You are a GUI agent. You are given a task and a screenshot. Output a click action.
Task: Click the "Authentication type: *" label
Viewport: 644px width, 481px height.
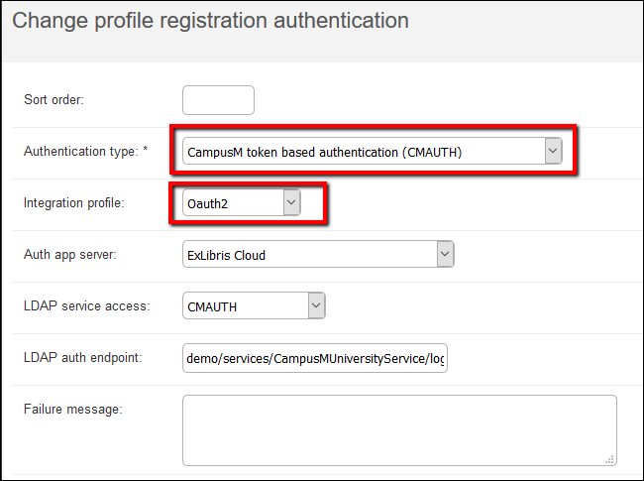click(85, 151)
